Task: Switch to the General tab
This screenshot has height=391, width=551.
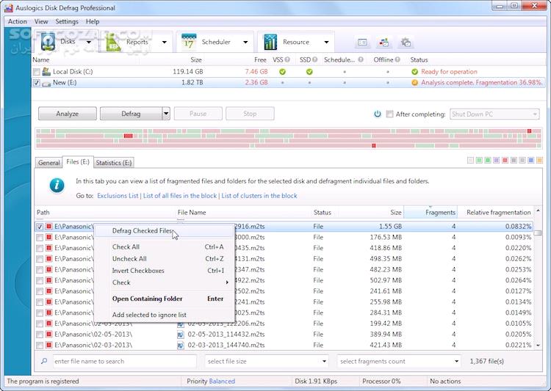Action: point(48,163)
